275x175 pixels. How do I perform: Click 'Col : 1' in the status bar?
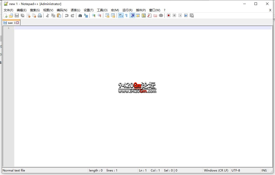pyautogui.click(x=155, y=170)
